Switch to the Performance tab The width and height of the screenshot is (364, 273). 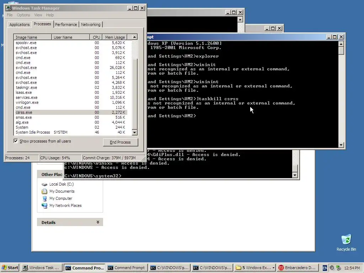pyautogui.click(x=66, y=25)
